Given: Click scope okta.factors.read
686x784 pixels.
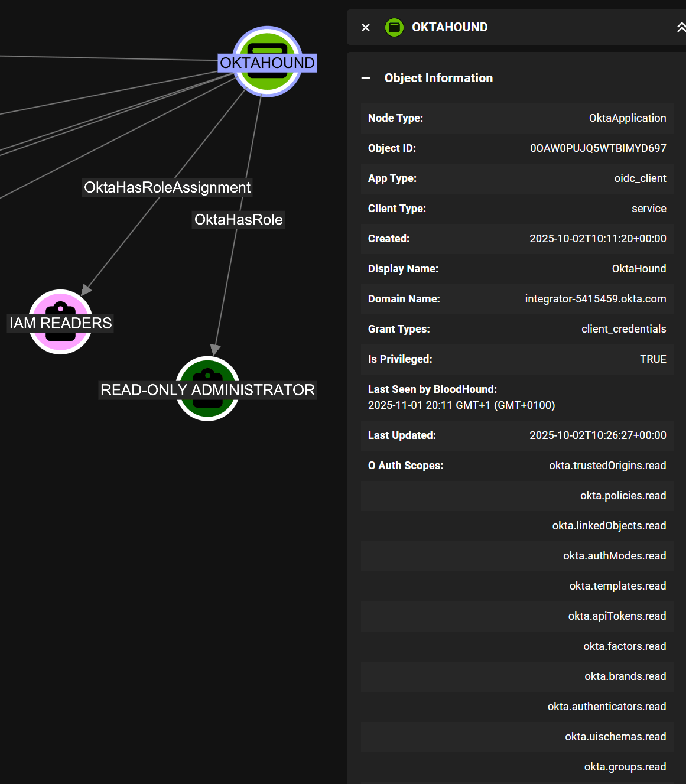Looking at the screenshot, I should pyautogui.click(x=625, y=646).
